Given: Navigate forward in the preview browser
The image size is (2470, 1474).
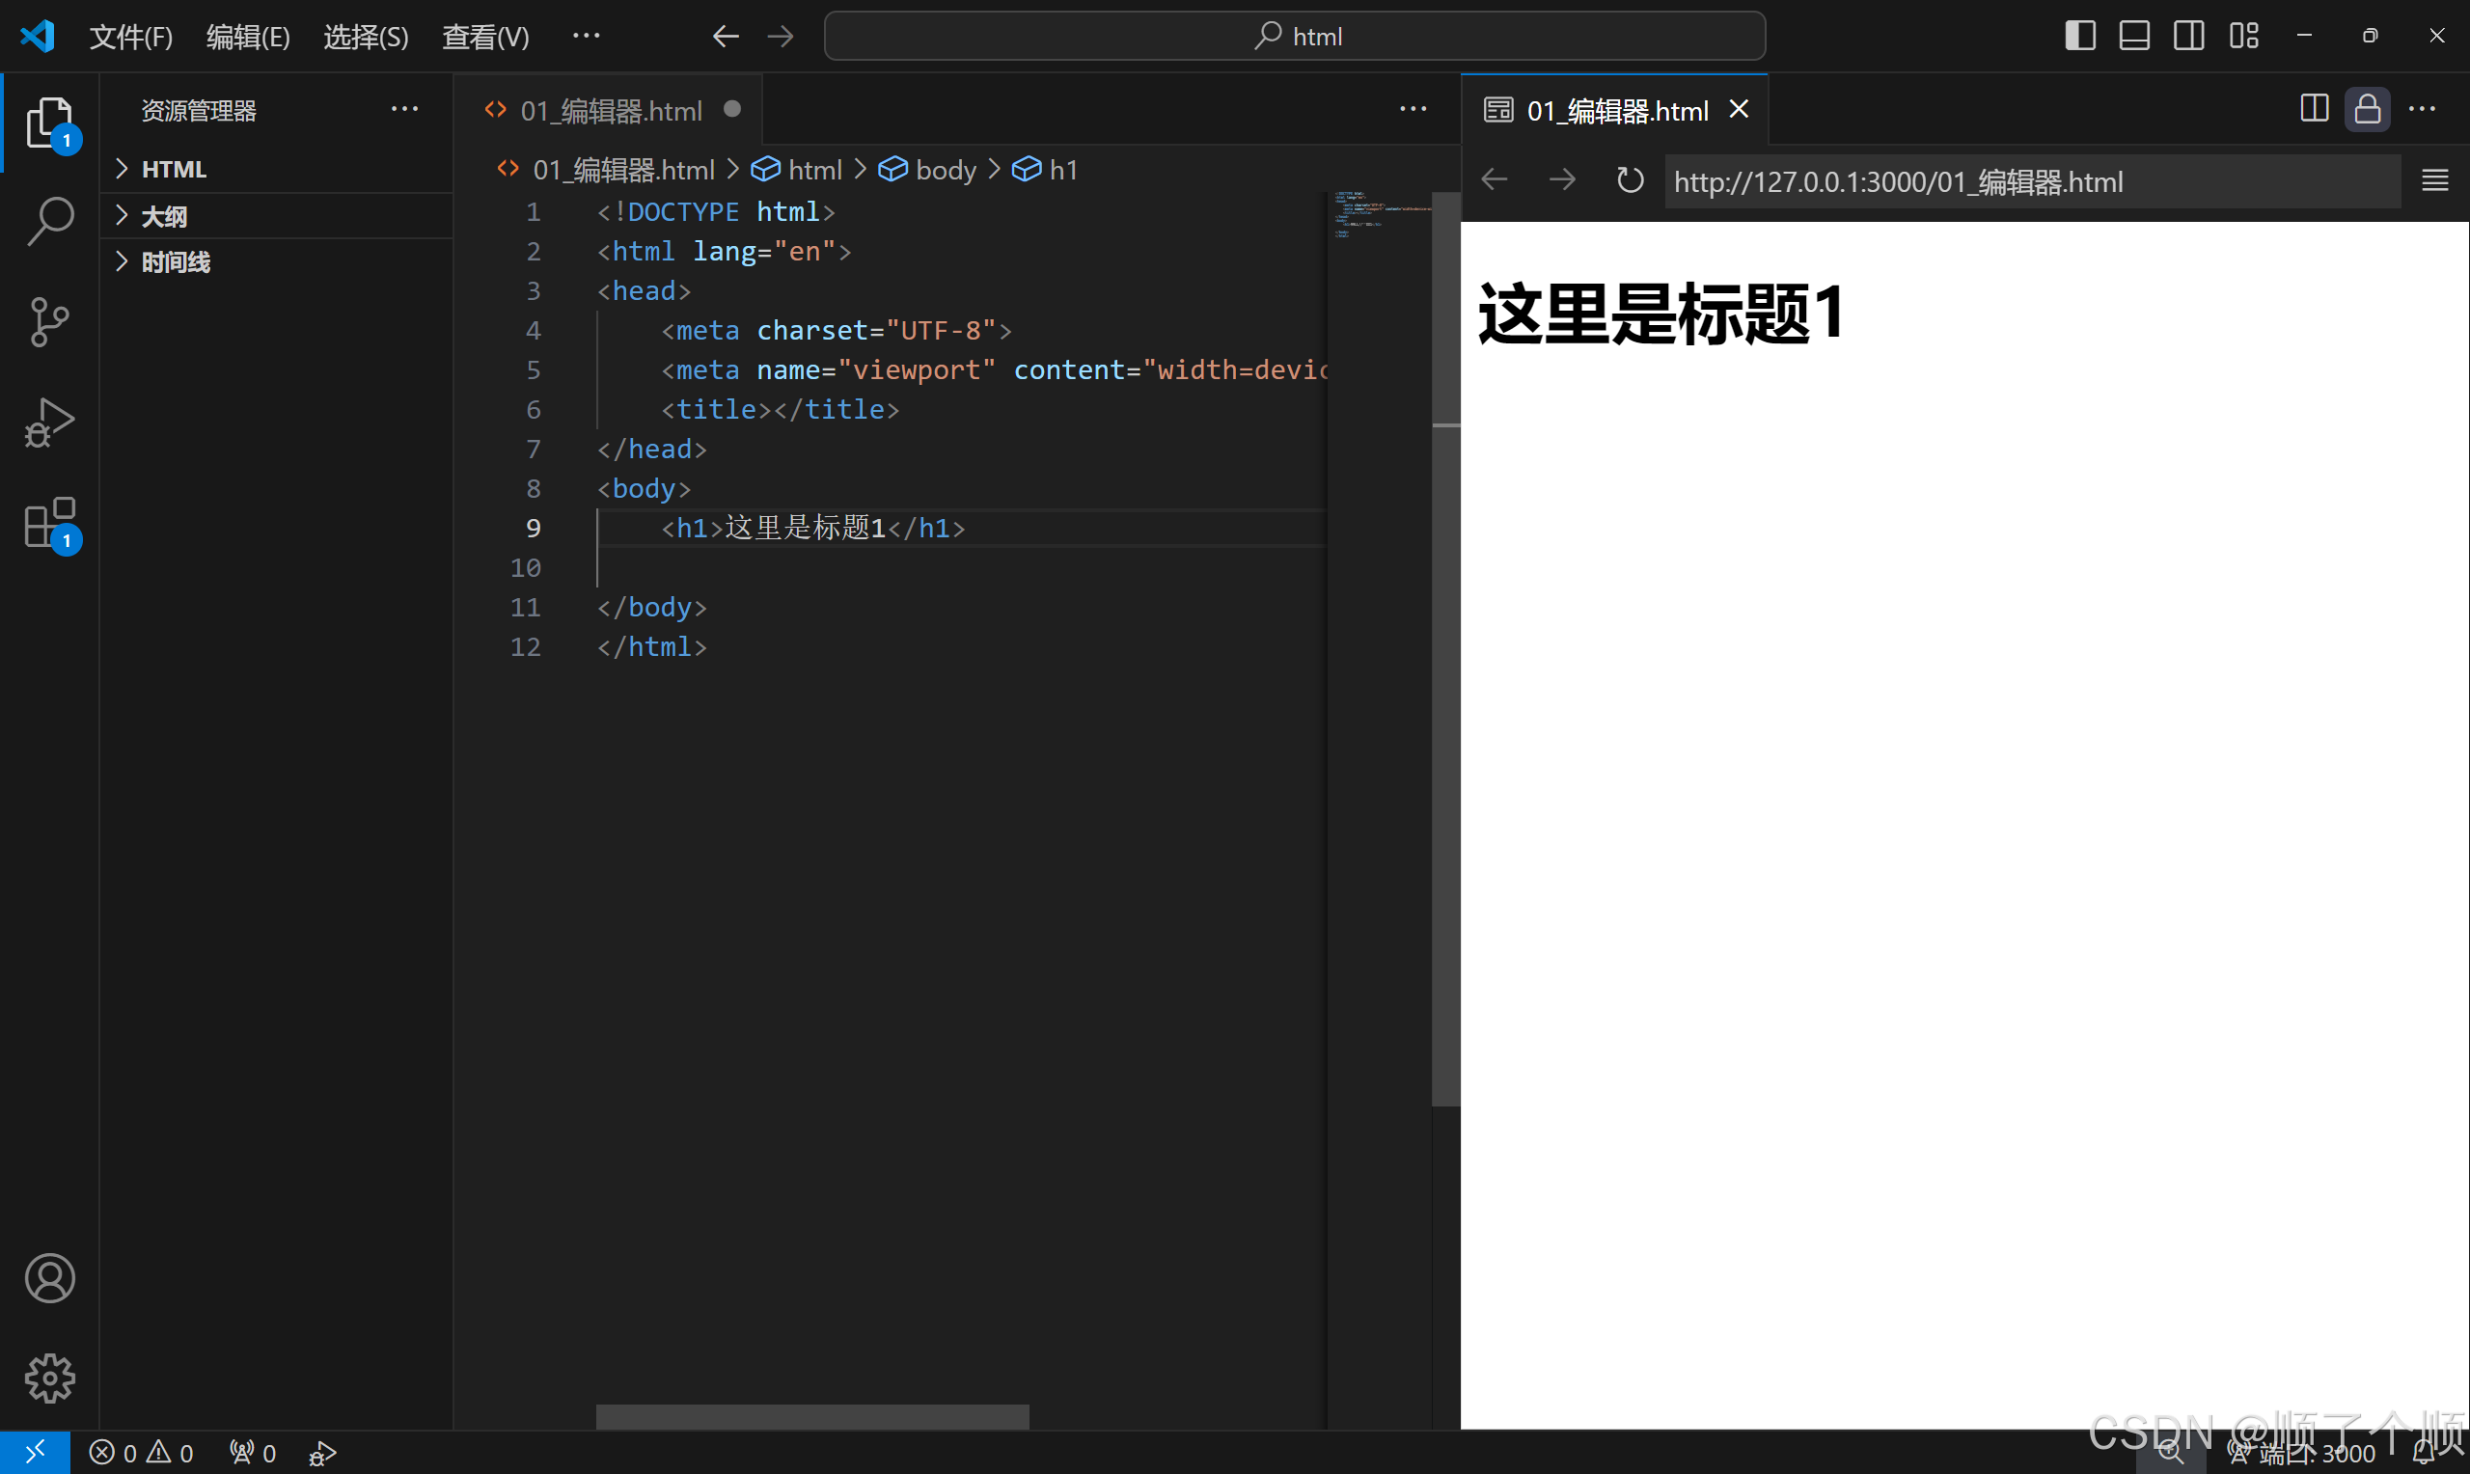Looking at the screenshot, I should click(x=1562, y=179).
